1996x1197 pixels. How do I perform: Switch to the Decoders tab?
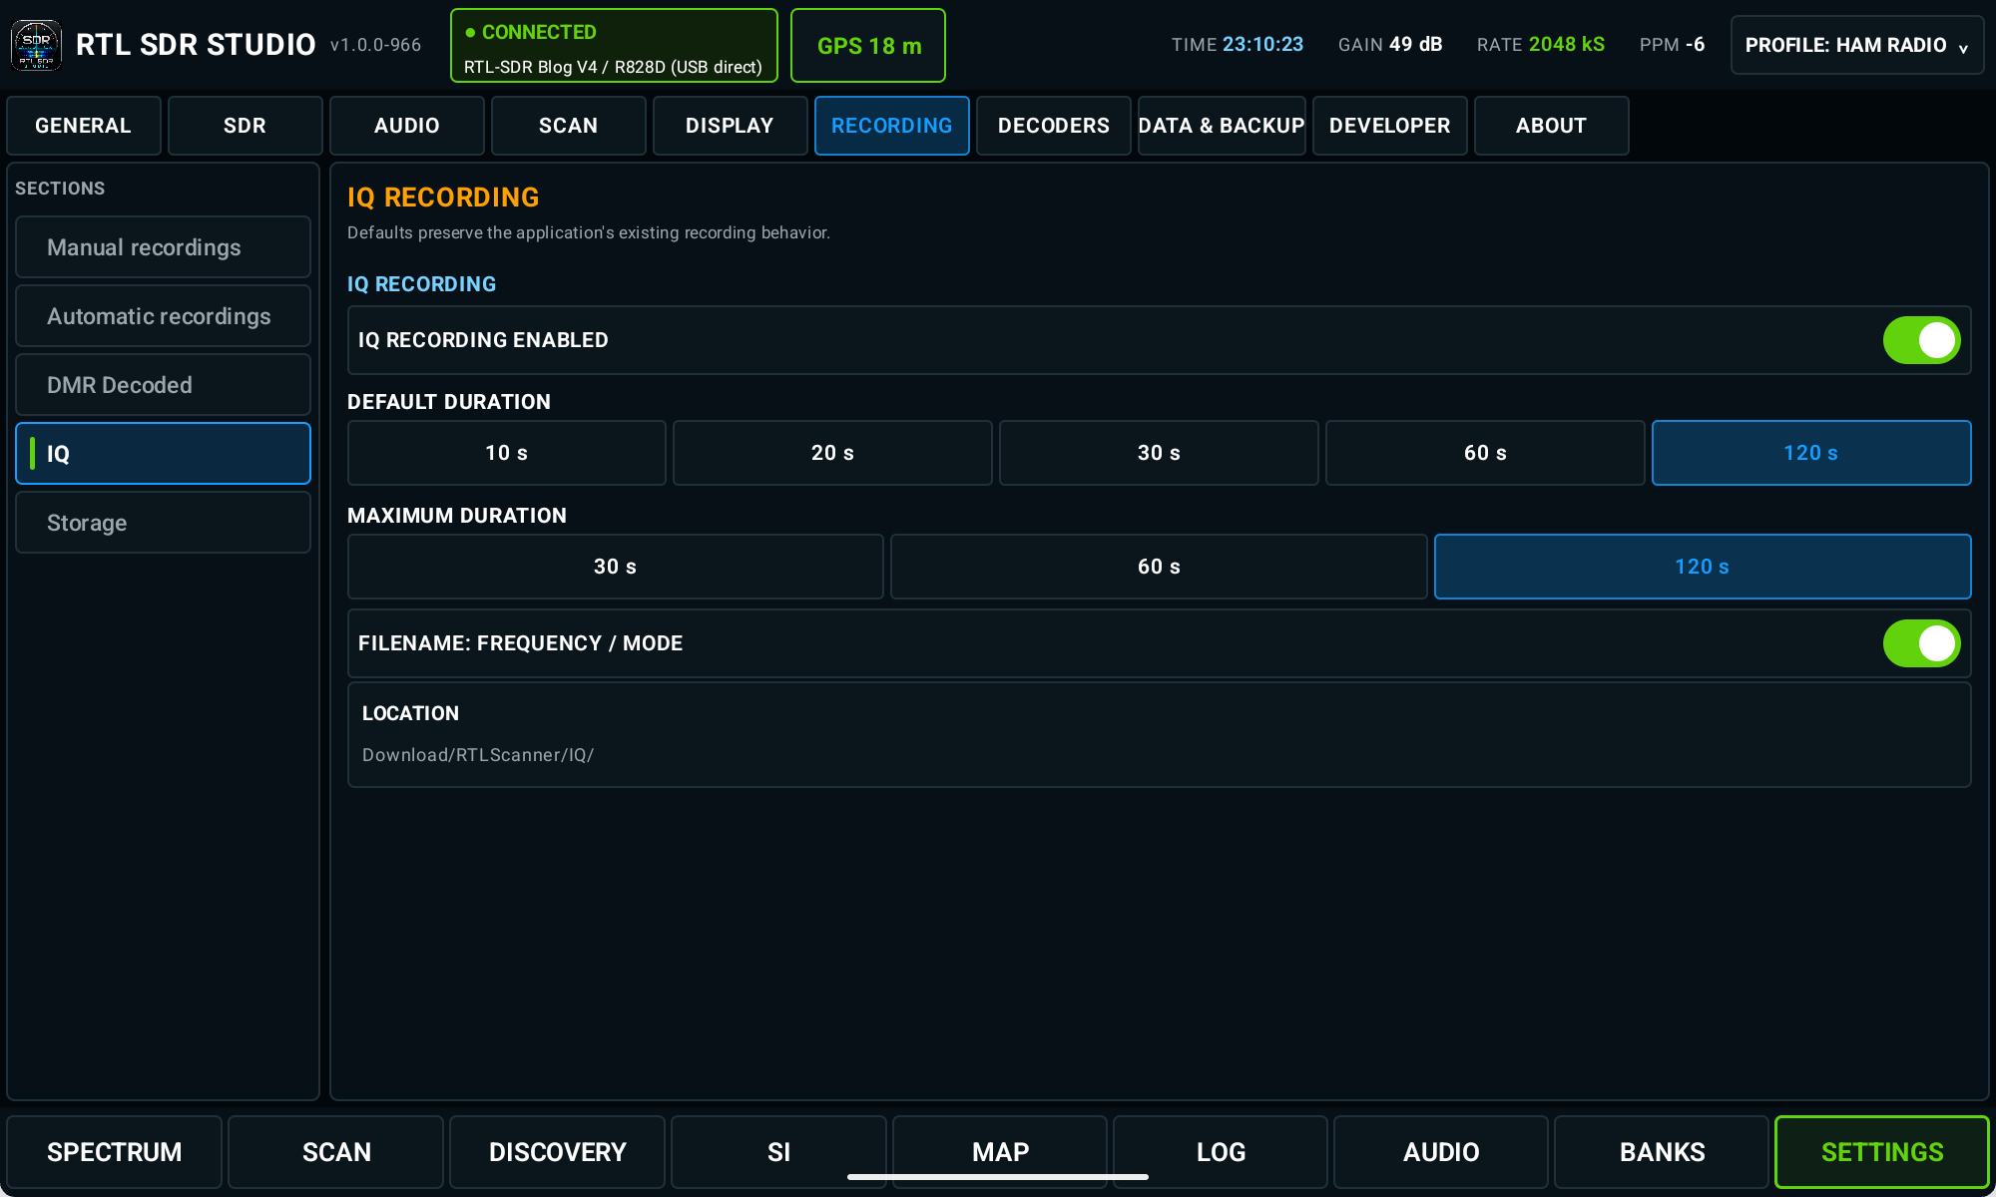(1053, 126)
